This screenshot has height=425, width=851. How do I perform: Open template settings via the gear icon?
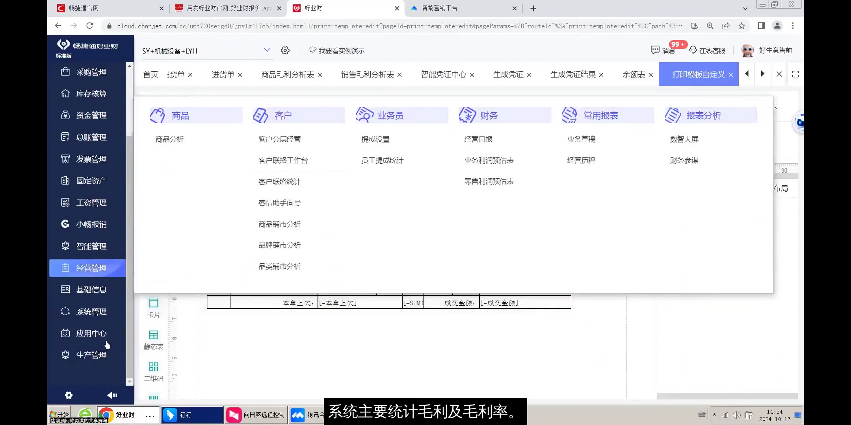tap(285, 50)
